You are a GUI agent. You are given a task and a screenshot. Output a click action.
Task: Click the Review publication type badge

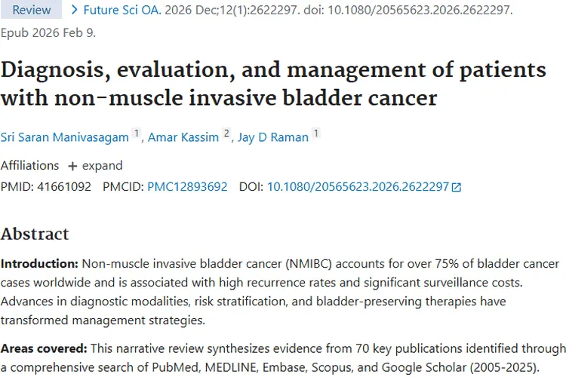click(31, 11)
